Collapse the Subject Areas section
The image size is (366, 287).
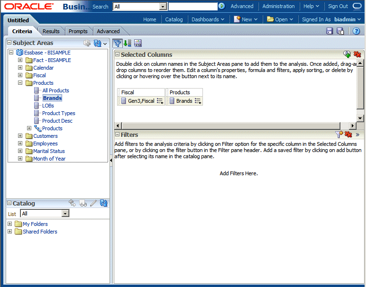click(x=9, y=43)
